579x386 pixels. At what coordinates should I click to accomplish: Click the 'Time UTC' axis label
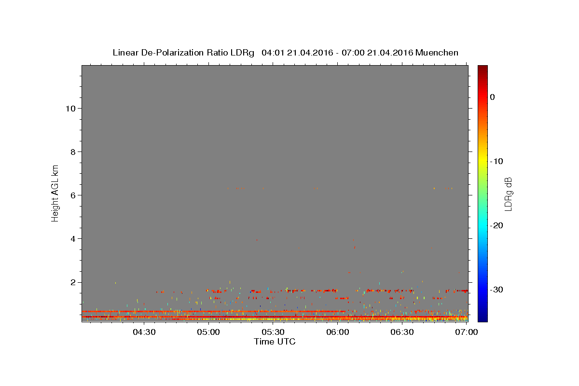pyautogui.click(x=275, y=342)
